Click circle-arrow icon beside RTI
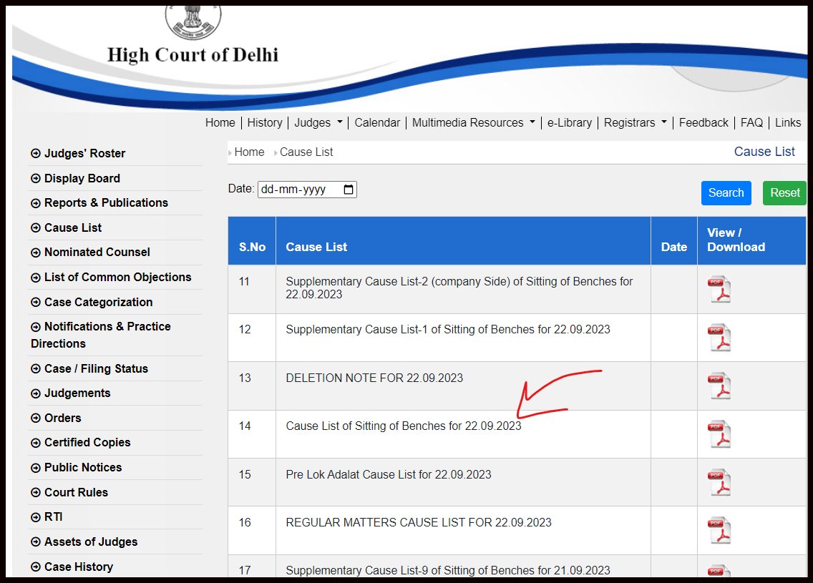Image resolution: width=813 pixels, height=583 pixels. [x=36, y=517]
